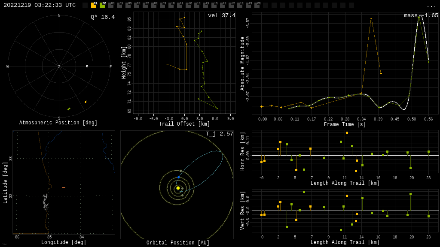Toggle the green station 02 box
This screenshot has height=247, width=440.
coord(102,5)
